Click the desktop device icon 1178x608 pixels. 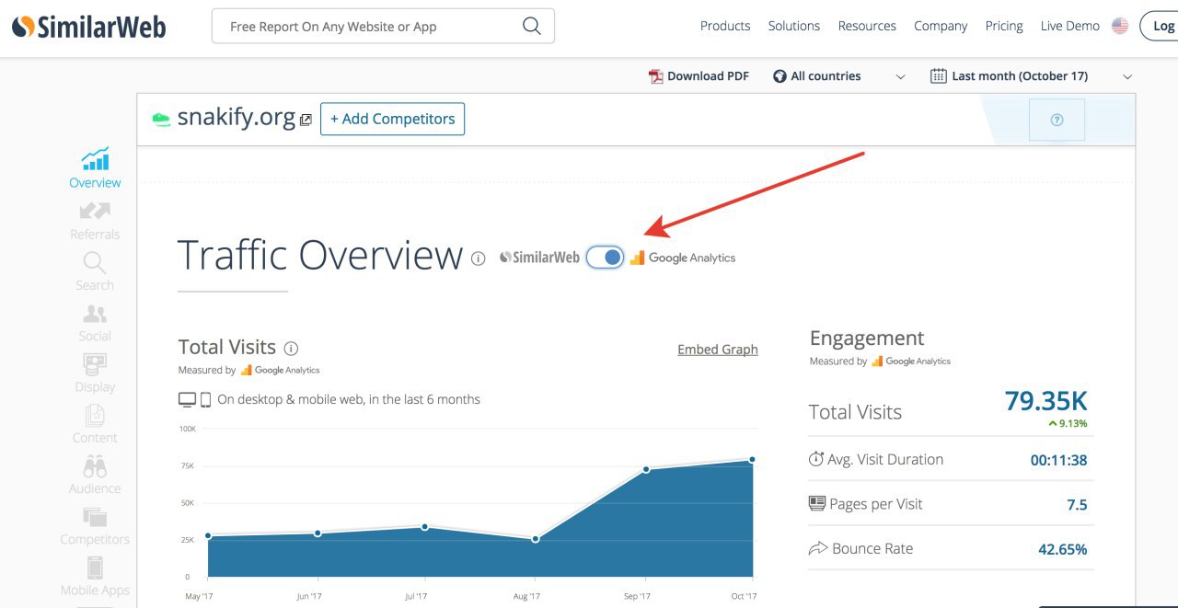[x=187, y=399]
